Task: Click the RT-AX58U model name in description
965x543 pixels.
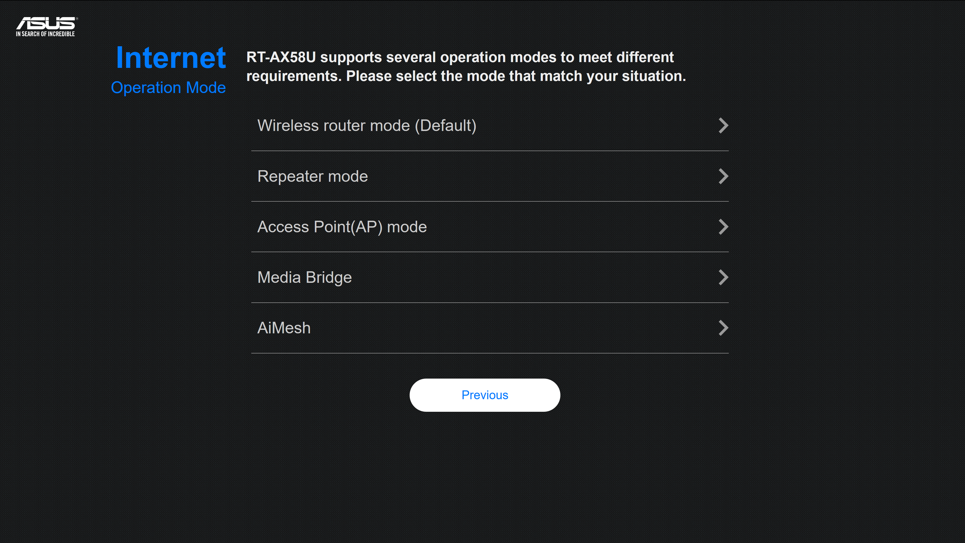Action: coord(281,57)
